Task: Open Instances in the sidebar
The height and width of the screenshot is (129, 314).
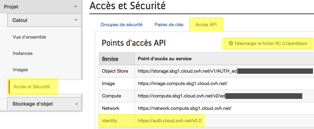Action: (x=23, y=54)
